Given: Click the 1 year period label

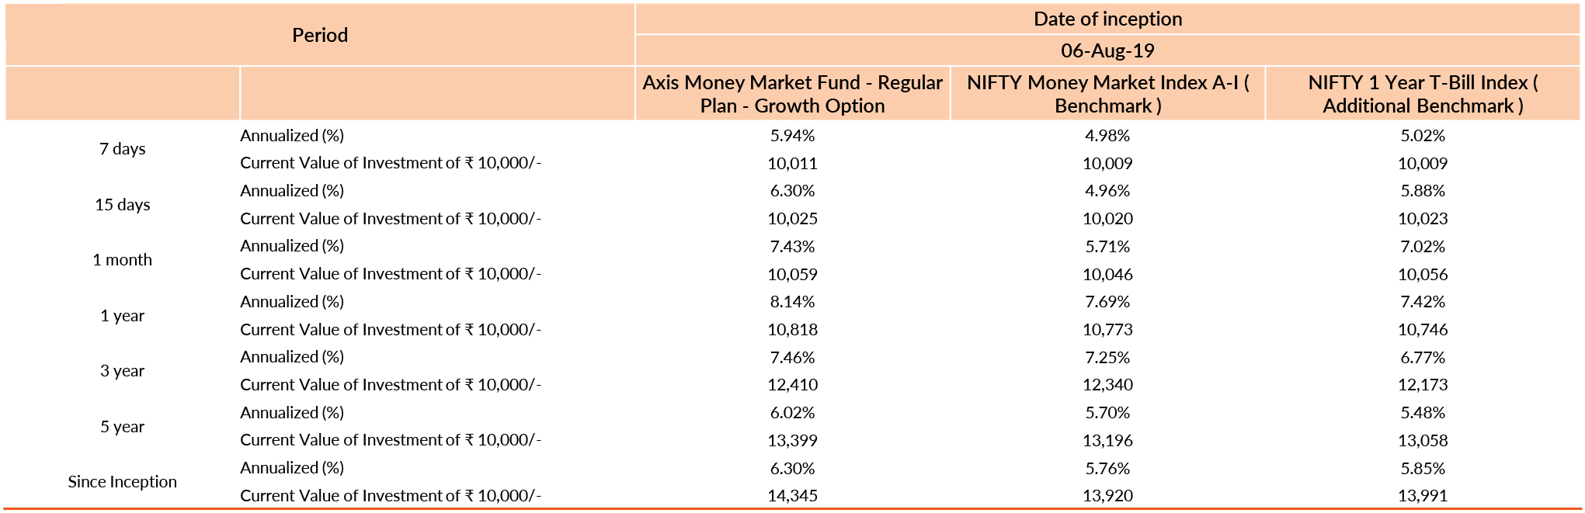Looking at the screenshot, I should (x=123, y=316).
